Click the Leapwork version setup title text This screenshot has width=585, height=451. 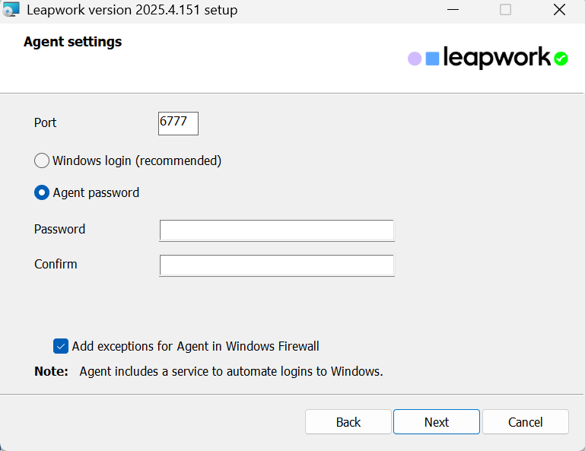point(132,10)
